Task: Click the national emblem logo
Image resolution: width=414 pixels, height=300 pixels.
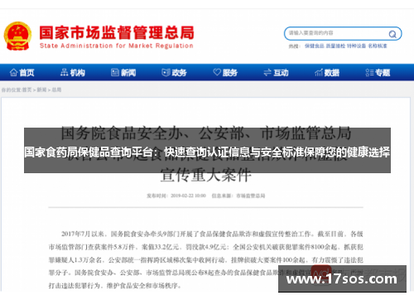Action: click(17, 36)
